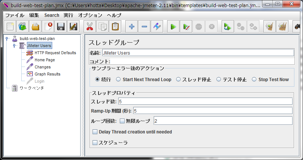Screen dimensions: 303x160
Task: Select the スレッド停止 radio button
Action: coord(178,79)
